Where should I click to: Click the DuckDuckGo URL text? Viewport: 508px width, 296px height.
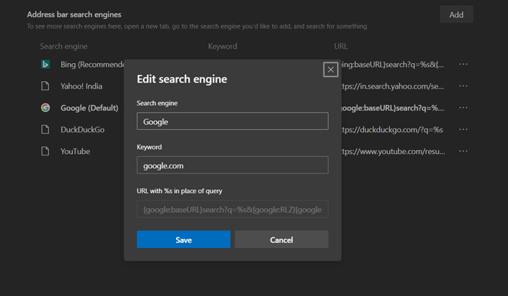point(392,129)
